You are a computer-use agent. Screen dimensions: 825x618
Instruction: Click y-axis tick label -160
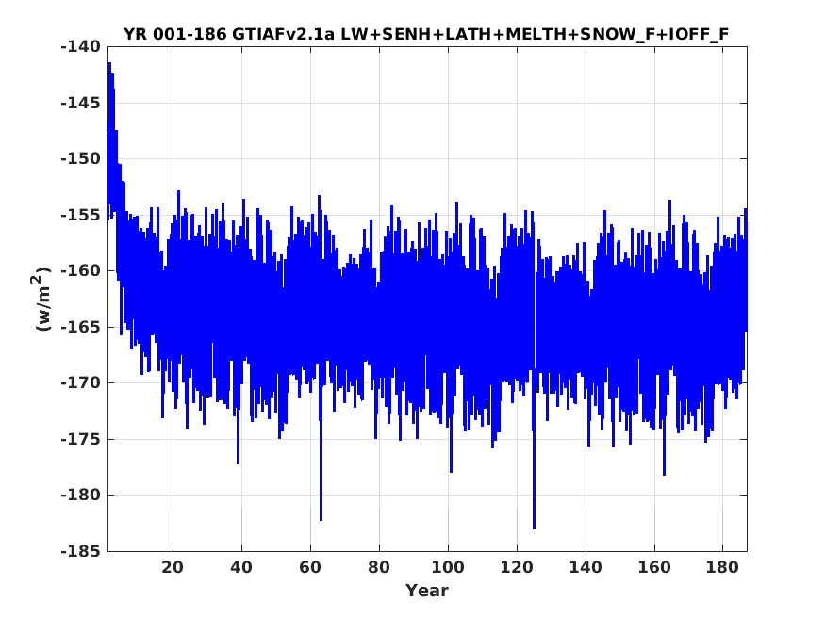pyautogui.click(x=80, y=270)
